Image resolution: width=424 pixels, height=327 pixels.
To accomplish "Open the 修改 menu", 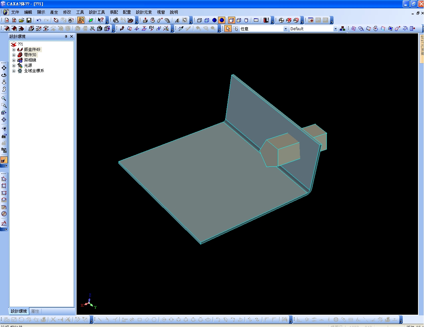I will (x=67, y=12).
